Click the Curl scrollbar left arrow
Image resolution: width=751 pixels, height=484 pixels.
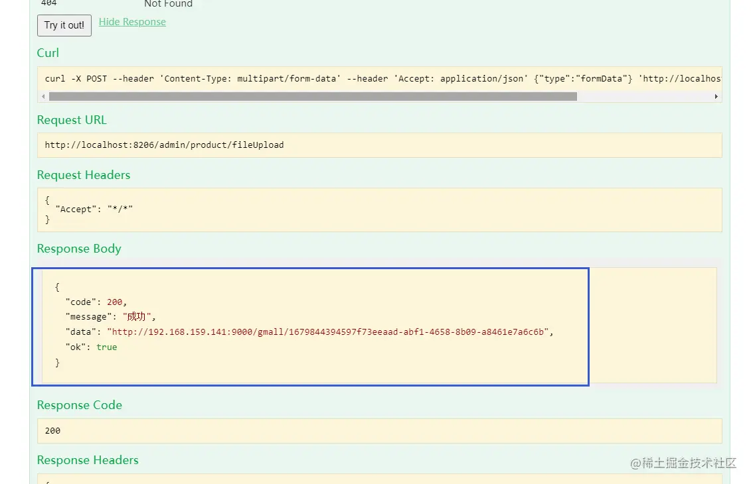(x=43, y=97)
